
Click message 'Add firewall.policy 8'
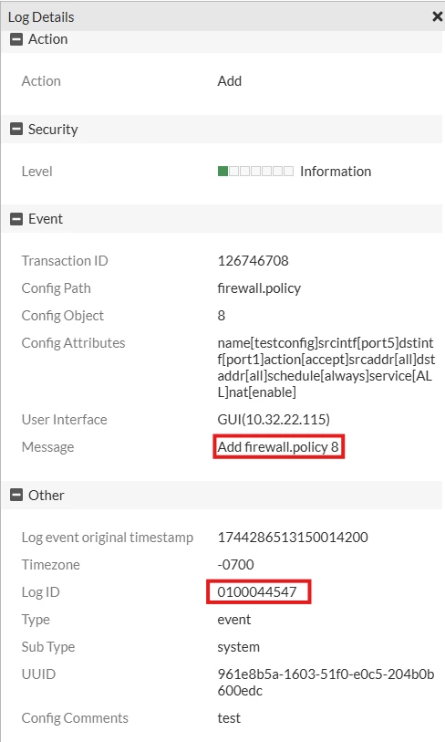pos(278,446)
